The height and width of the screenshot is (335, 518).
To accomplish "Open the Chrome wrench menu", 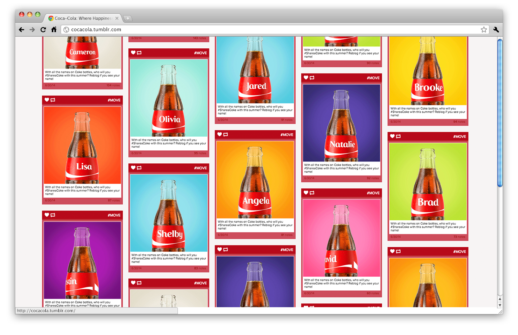I will [x=496, y=30].
